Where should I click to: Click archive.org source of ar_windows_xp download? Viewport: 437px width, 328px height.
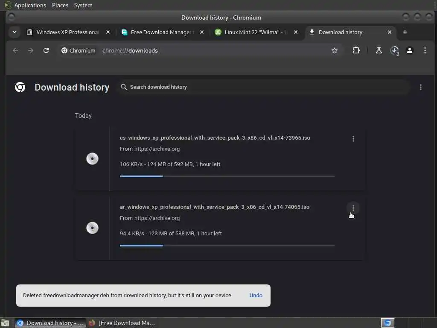click(x=157, y=218)
